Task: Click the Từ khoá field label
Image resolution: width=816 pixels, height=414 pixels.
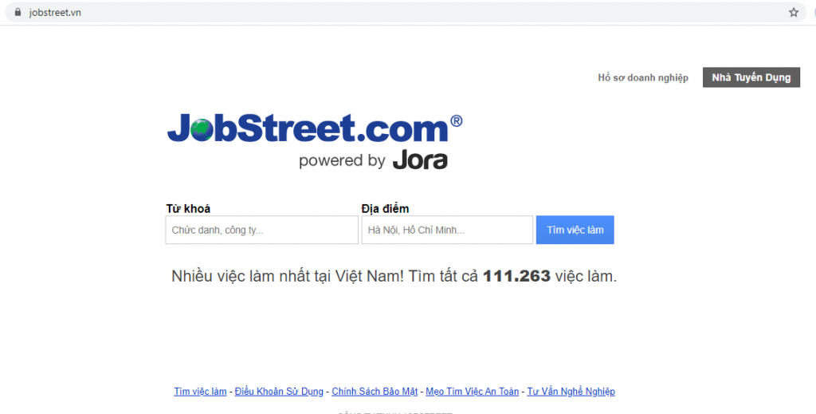Action: (x=188, y=209)
